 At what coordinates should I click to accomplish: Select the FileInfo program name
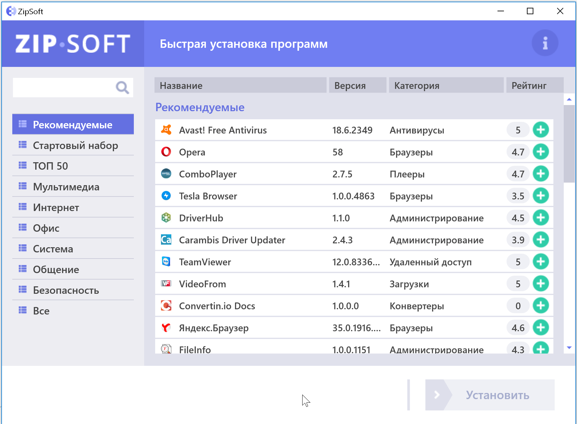point(195,349)
